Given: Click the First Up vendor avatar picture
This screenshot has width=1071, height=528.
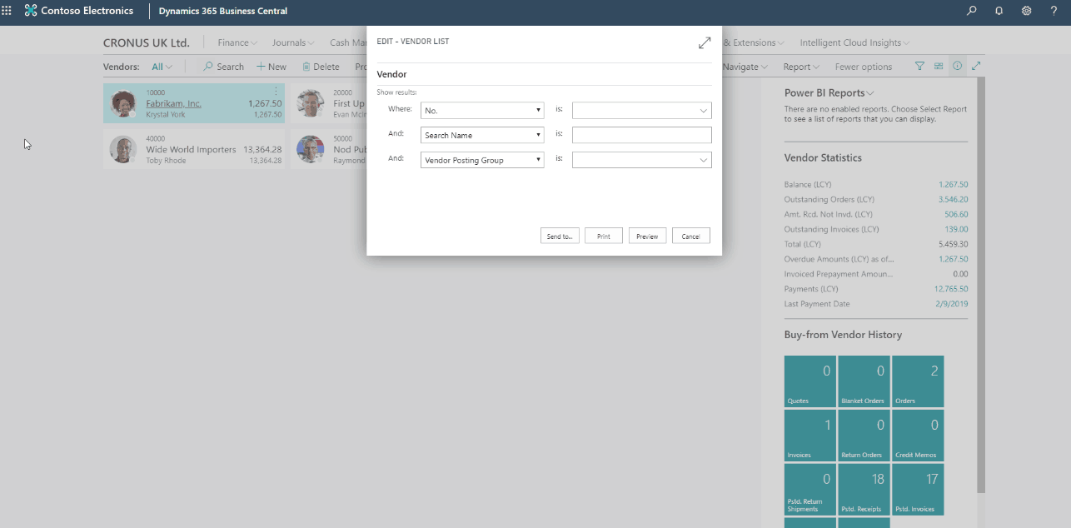Looking at the screenshot, I should click(x=310, y=103).
